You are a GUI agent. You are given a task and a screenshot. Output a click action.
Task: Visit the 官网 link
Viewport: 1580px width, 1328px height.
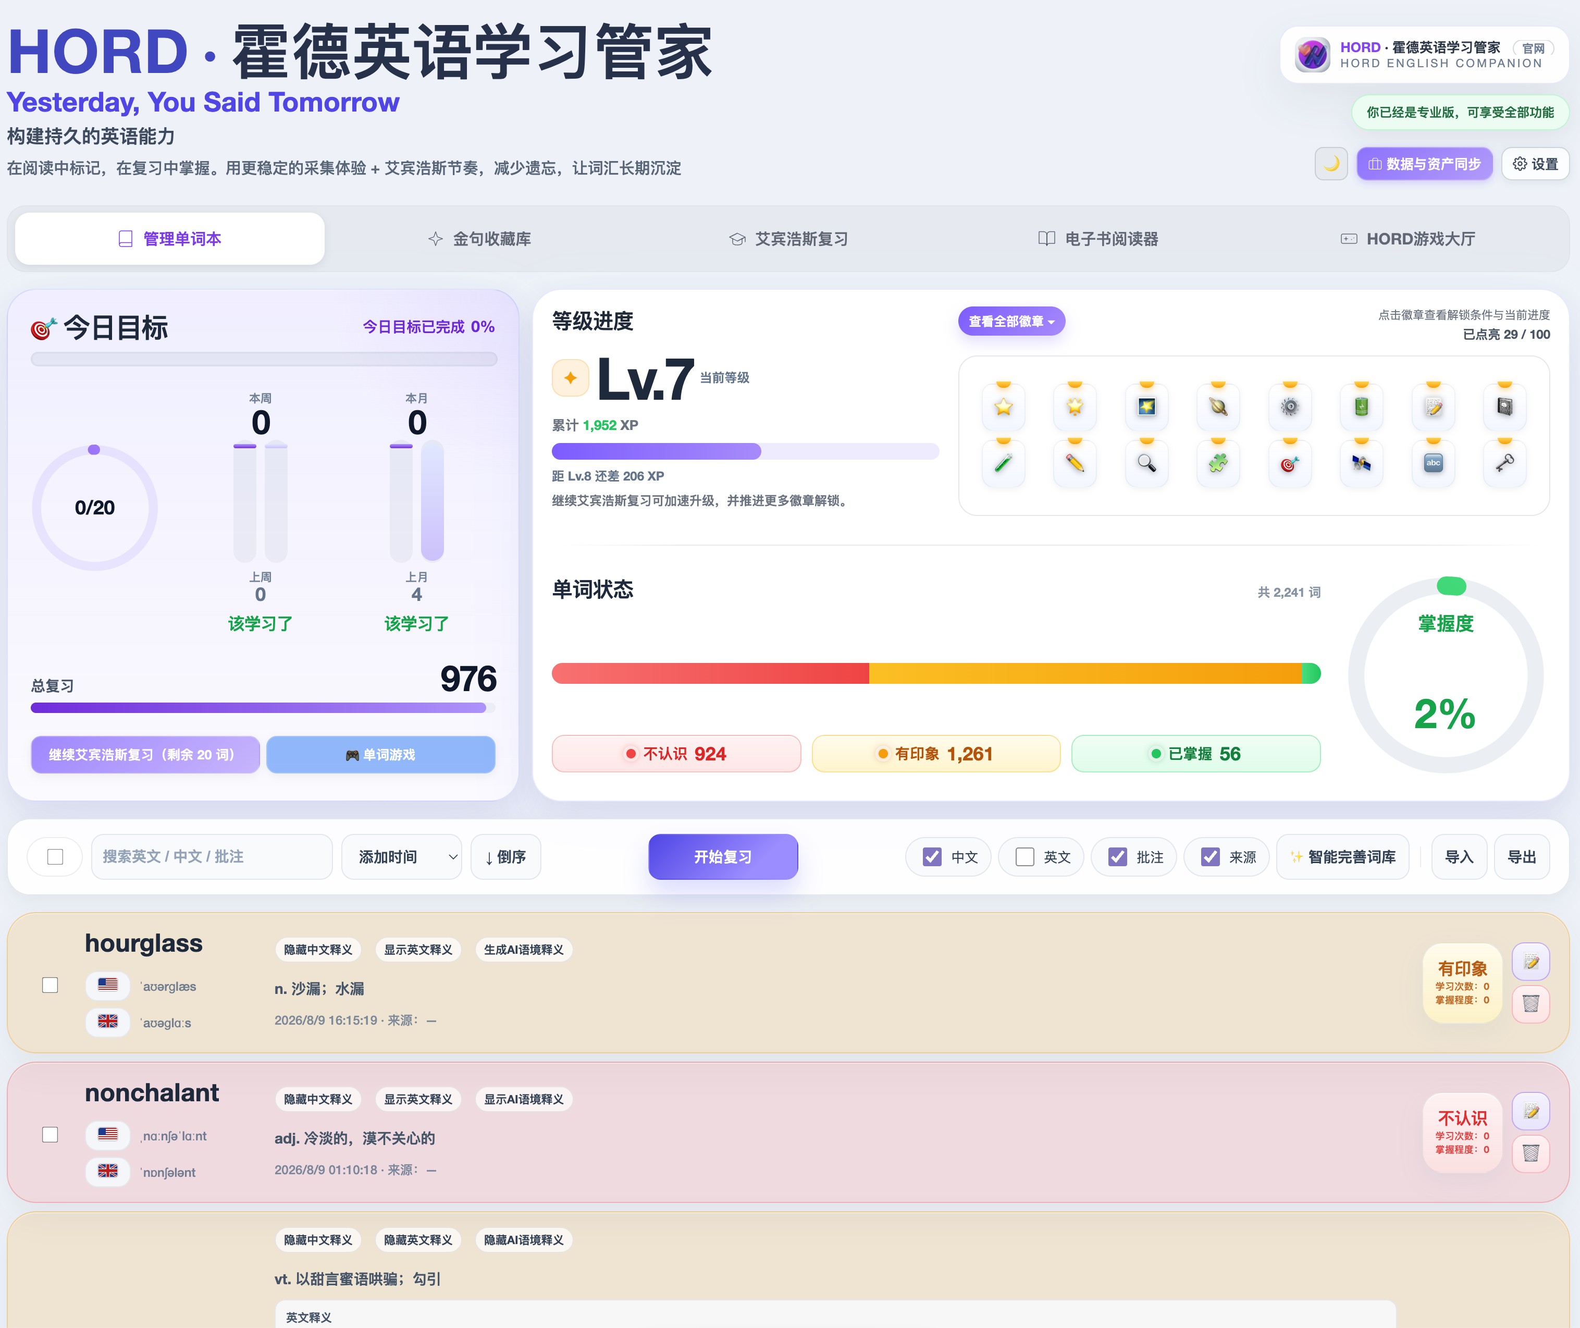(1533, 48)
